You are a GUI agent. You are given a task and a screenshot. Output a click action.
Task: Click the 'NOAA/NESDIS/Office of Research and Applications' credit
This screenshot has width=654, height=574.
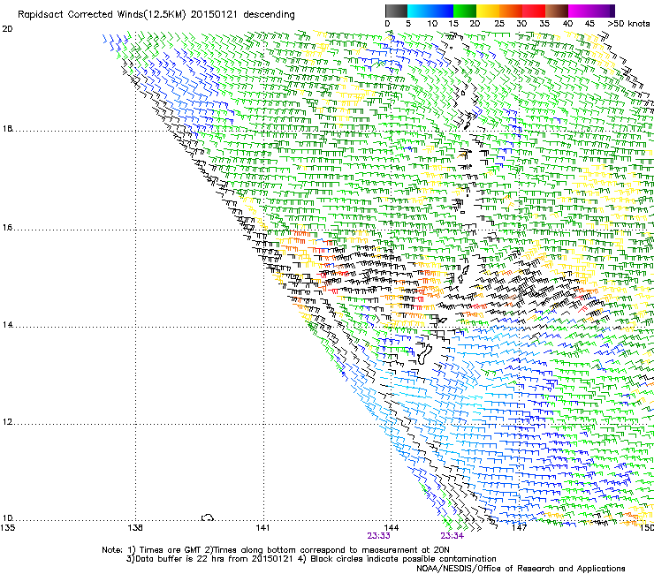(521, 569)
